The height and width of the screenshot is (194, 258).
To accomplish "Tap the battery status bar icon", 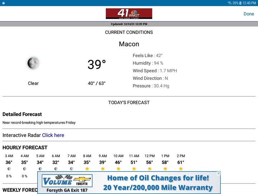I will 240,3.
